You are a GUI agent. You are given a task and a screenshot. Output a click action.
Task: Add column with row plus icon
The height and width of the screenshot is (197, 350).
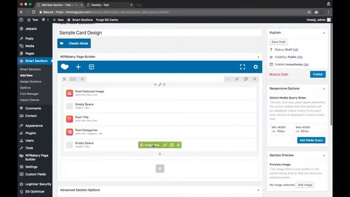point(82,79)
